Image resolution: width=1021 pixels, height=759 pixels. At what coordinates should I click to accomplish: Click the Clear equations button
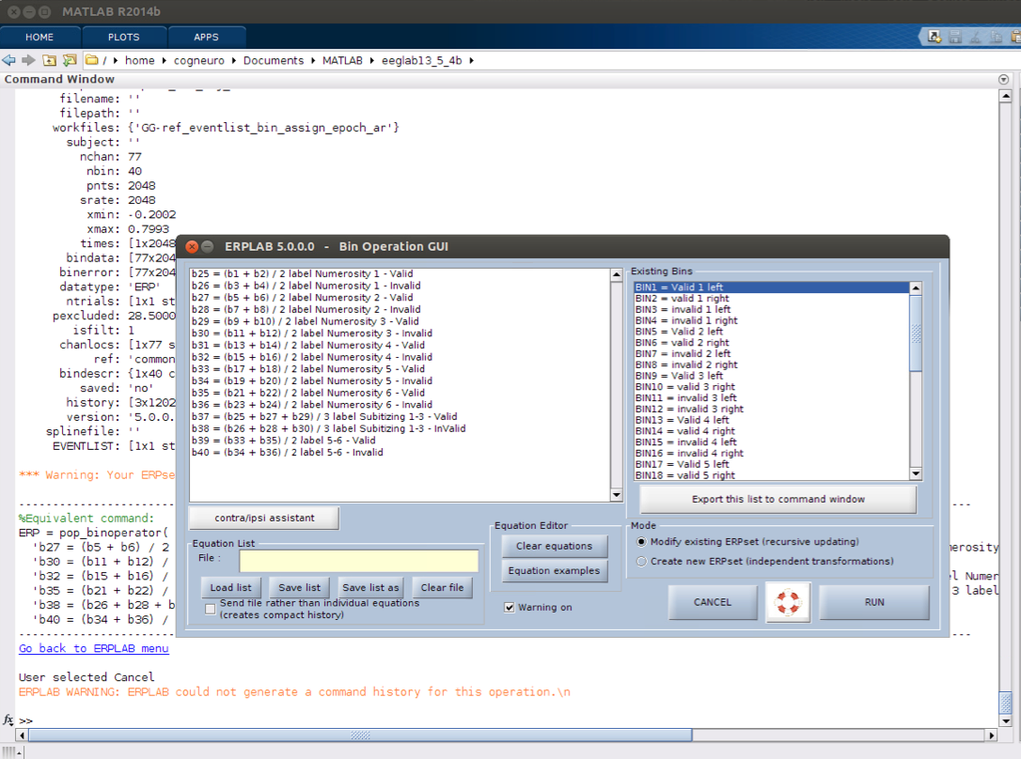point(554,547)
